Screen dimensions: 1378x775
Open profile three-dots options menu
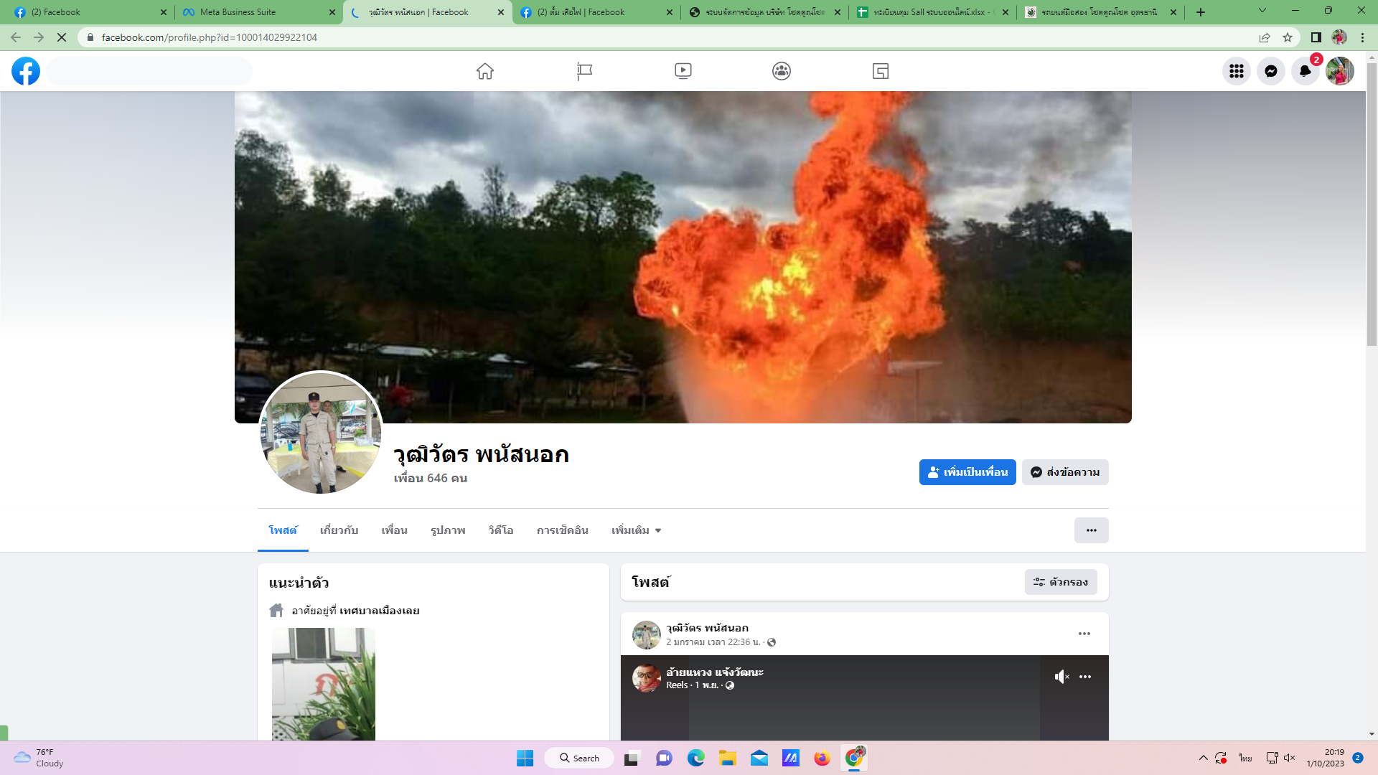pos(1091,530)
